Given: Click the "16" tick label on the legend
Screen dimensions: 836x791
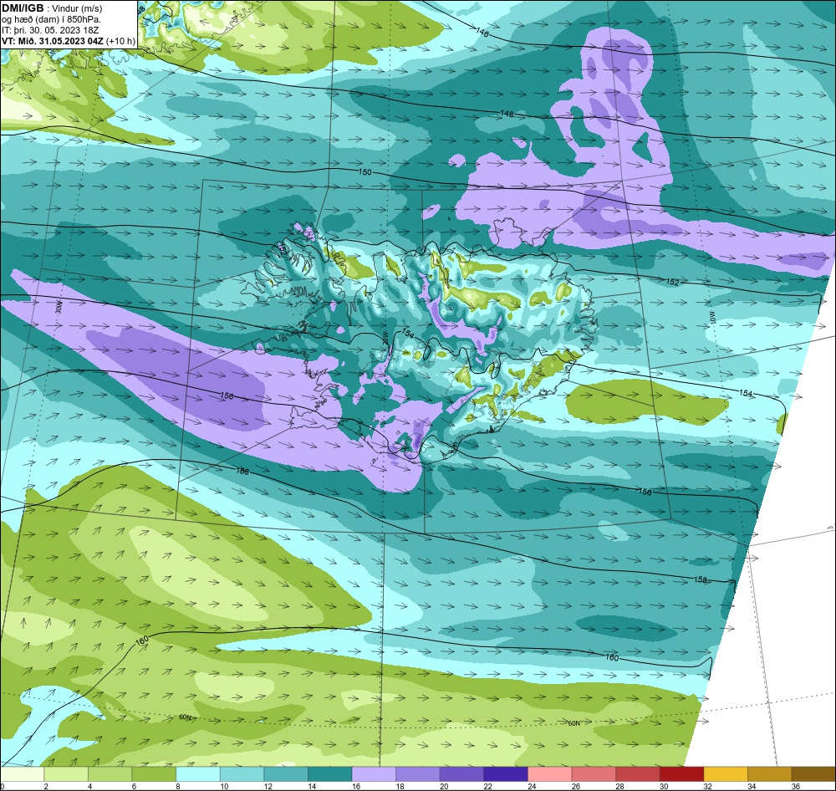Looking at the screenshot, I should click(x=355, y=786).
